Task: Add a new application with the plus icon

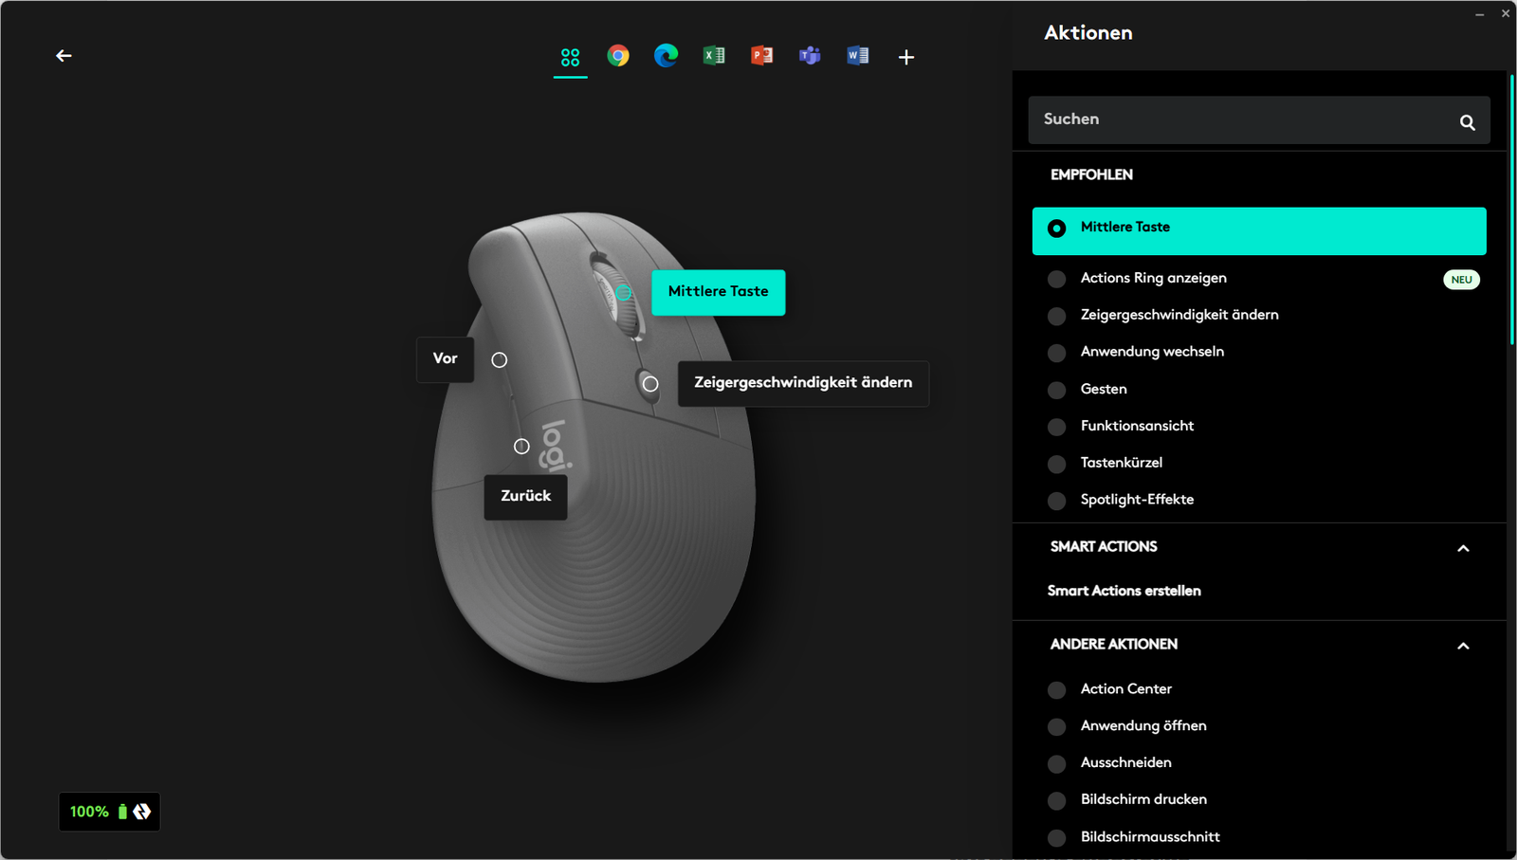Action: click(x=906, y=57)
